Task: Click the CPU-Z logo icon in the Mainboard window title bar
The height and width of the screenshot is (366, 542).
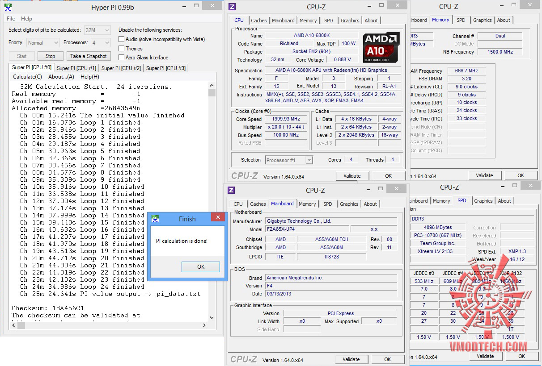Action: click(231, 190)
